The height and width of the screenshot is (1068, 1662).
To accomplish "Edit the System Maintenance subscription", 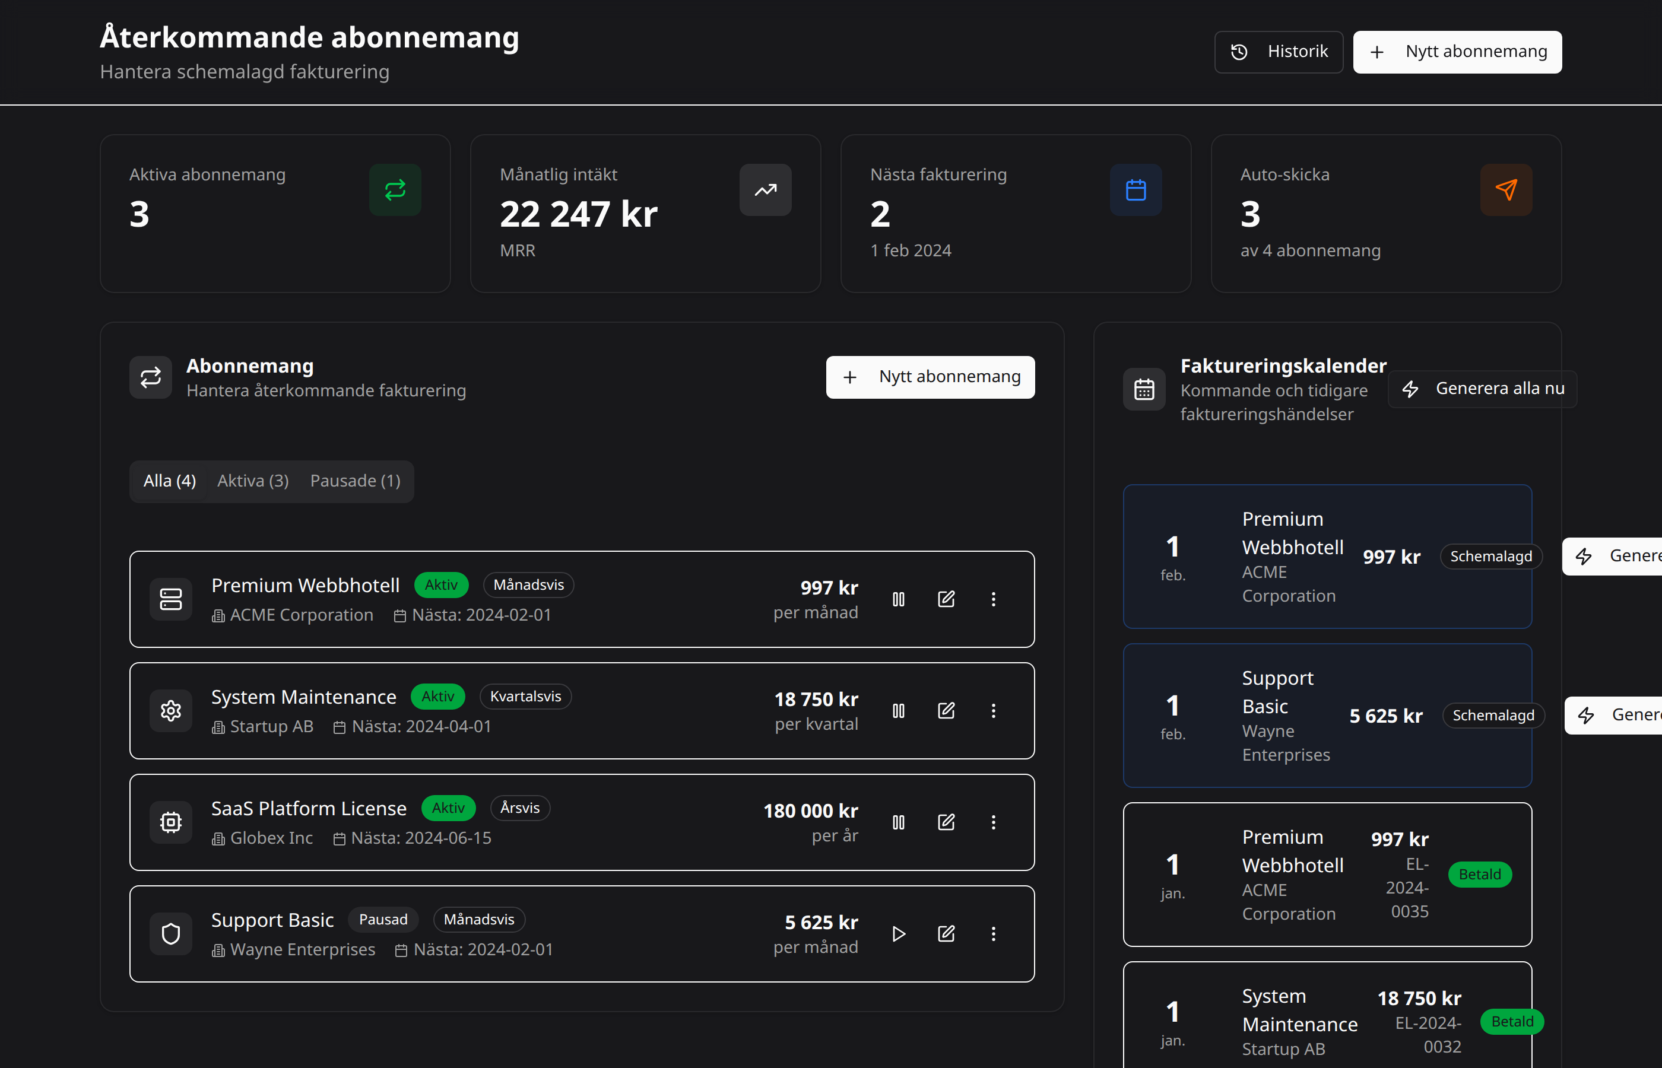I will [946, 710].
